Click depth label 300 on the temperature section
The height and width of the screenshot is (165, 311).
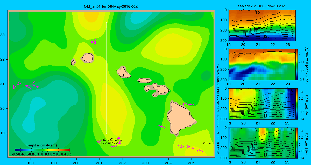(x=224, y=41)
